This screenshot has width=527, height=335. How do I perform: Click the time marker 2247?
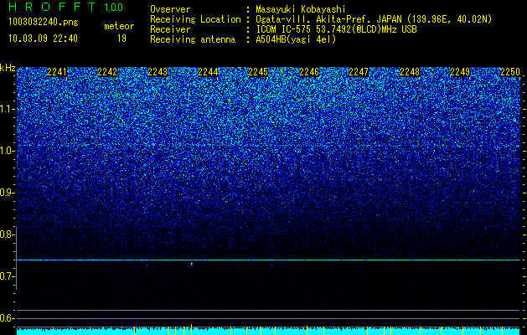click(x=359, y=72)
